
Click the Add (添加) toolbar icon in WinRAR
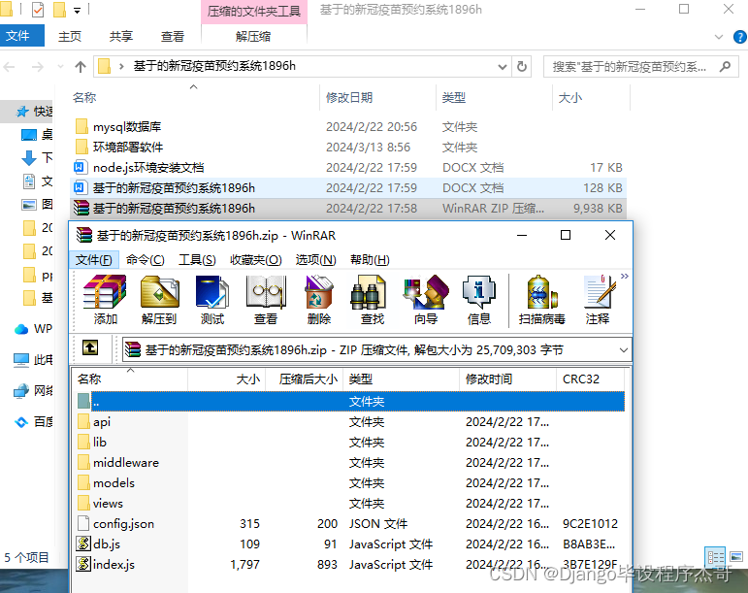105,300
